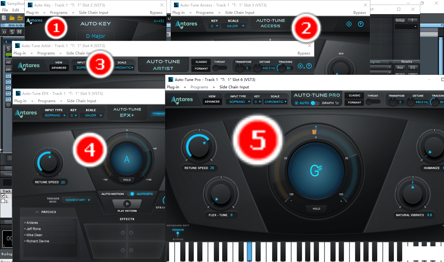Open Key C dropdown in Auto-Tune Pro
Screen dimensions: 444x262
[x=258, y=102]
